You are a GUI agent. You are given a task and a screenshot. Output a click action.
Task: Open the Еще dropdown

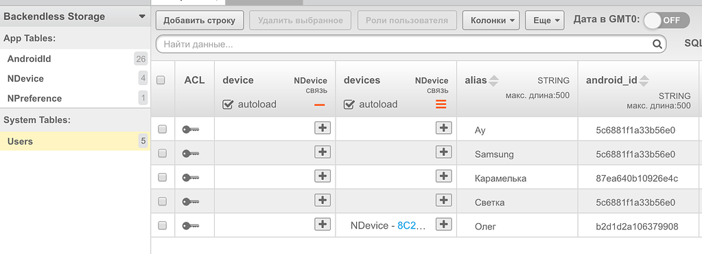[x=544, y=20]
